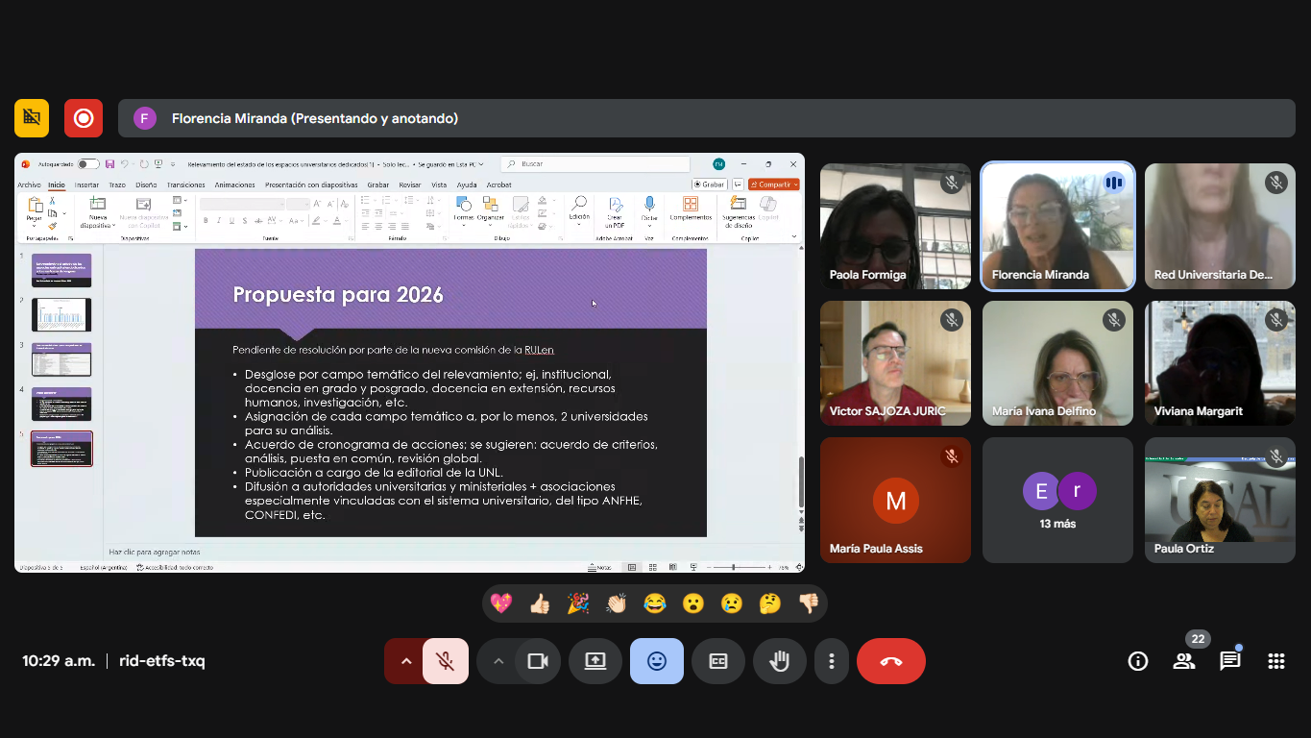This screenshot has height=738, width=1311.
Task: Open the activities grid icon
Action: pyautogui.click(x=1276, y=661)
